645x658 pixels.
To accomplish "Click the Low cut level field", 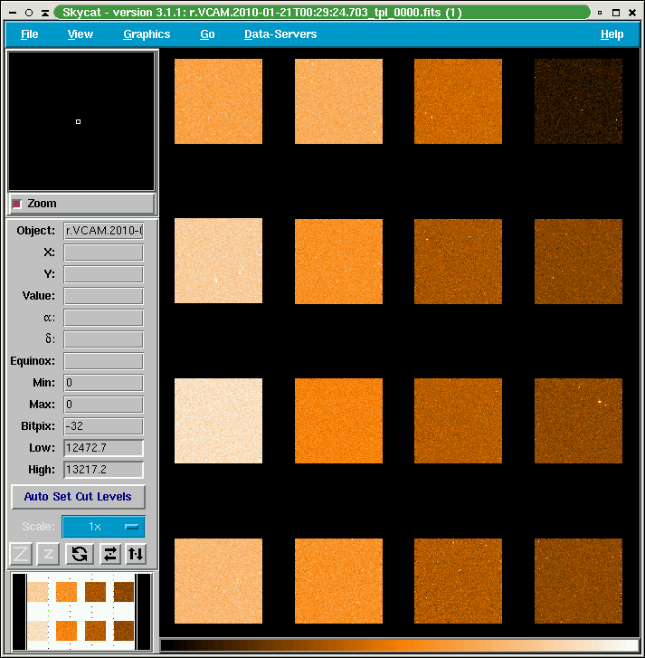I will (x=103, y=448).
